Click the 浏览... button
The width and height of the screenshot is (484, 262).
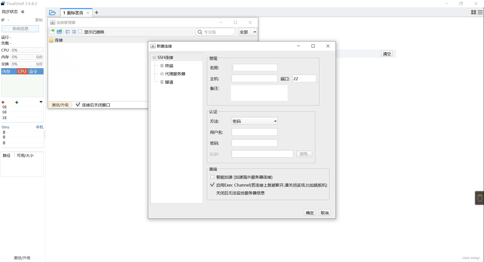pos(305,154)
